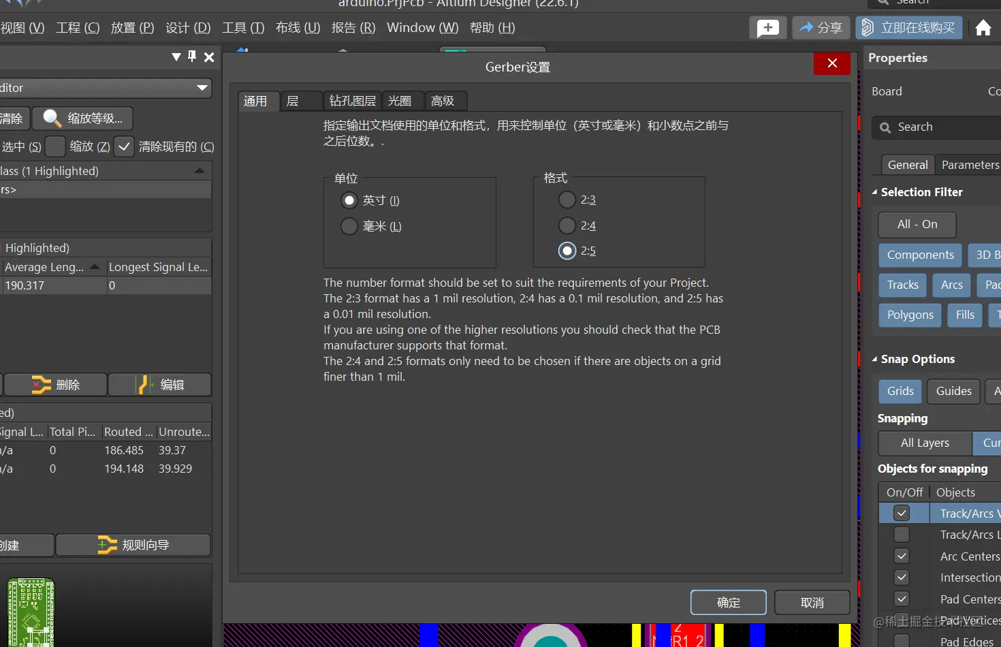Click the PCB board thumbnail preview
1001x647 pixels.
pos(31,612)
